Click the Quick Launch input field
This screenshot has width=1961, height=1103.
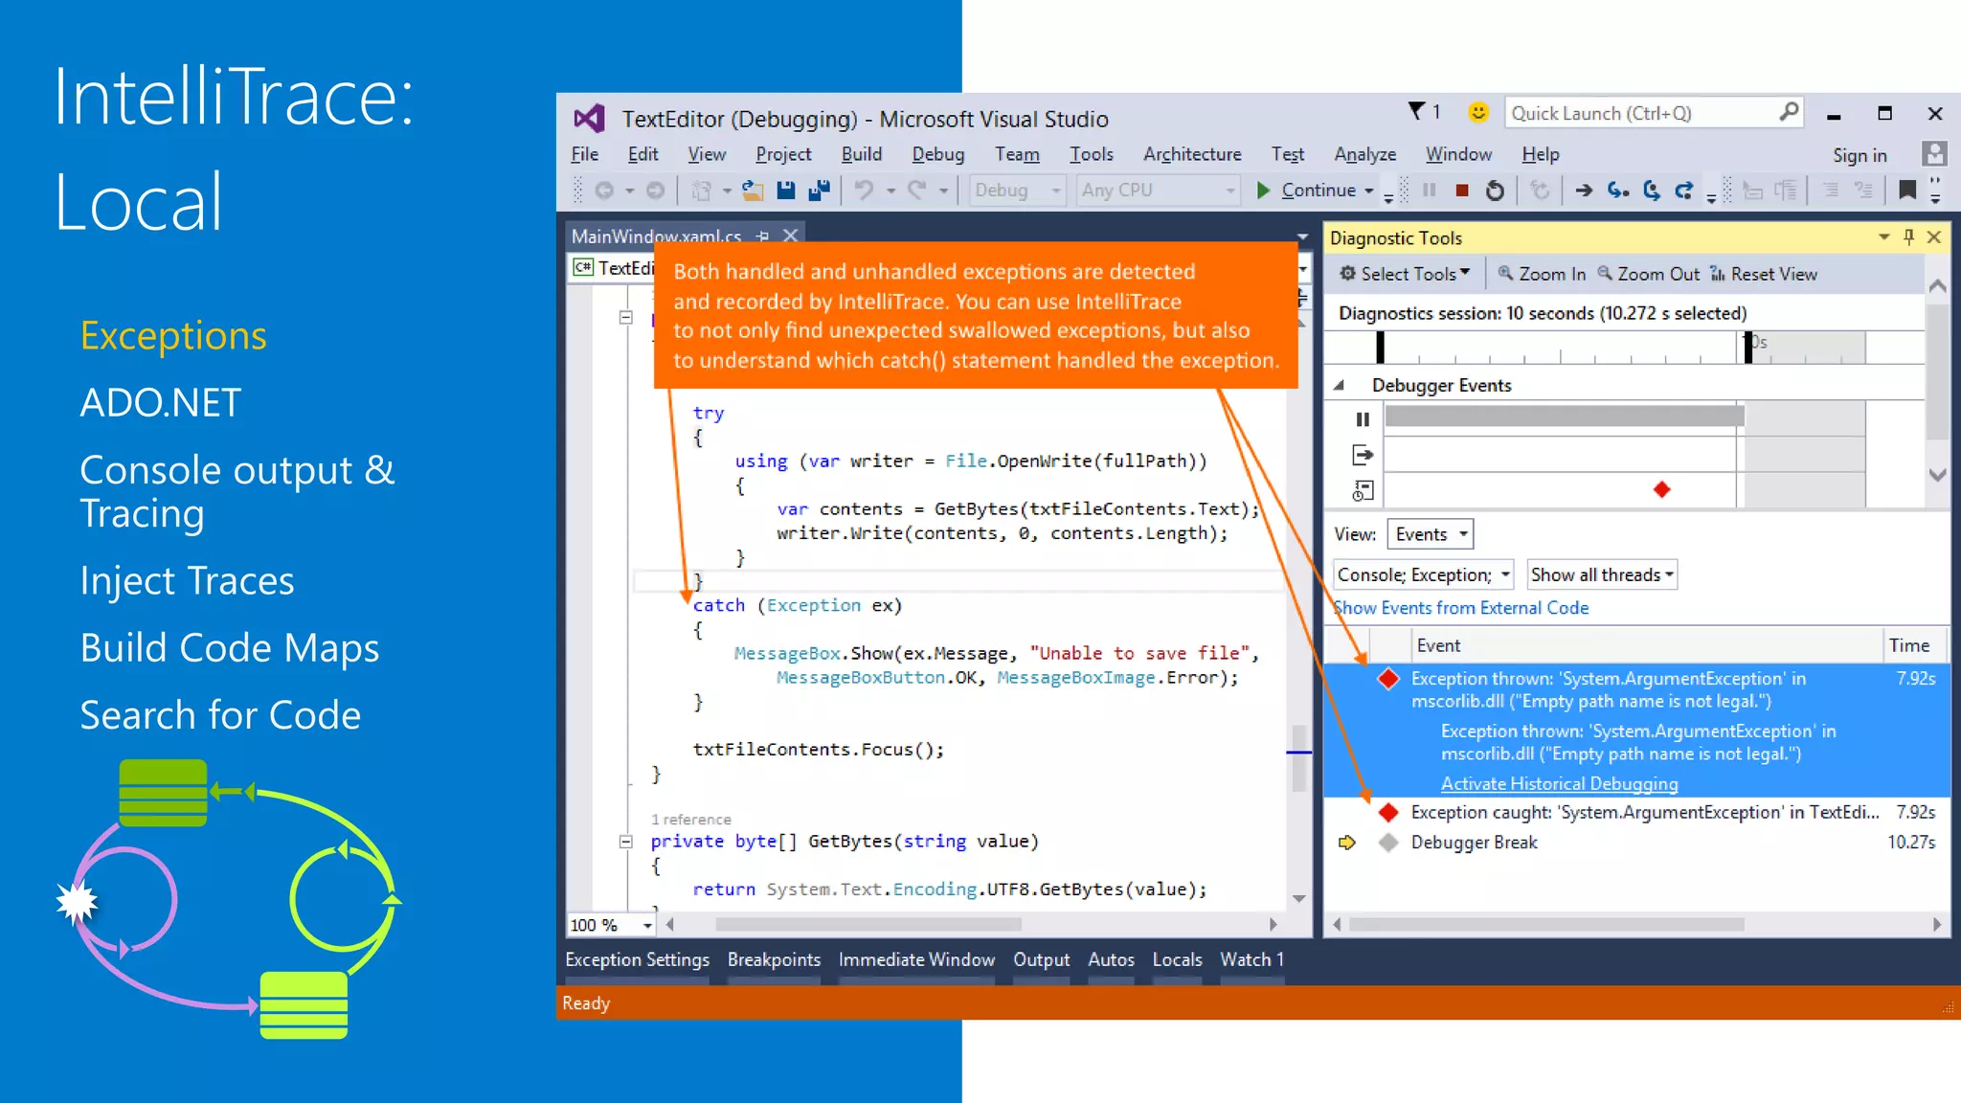[1641, 113]
